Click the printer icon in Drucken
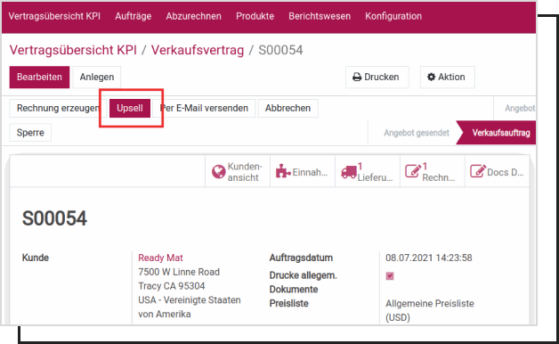 pos(357,77)
